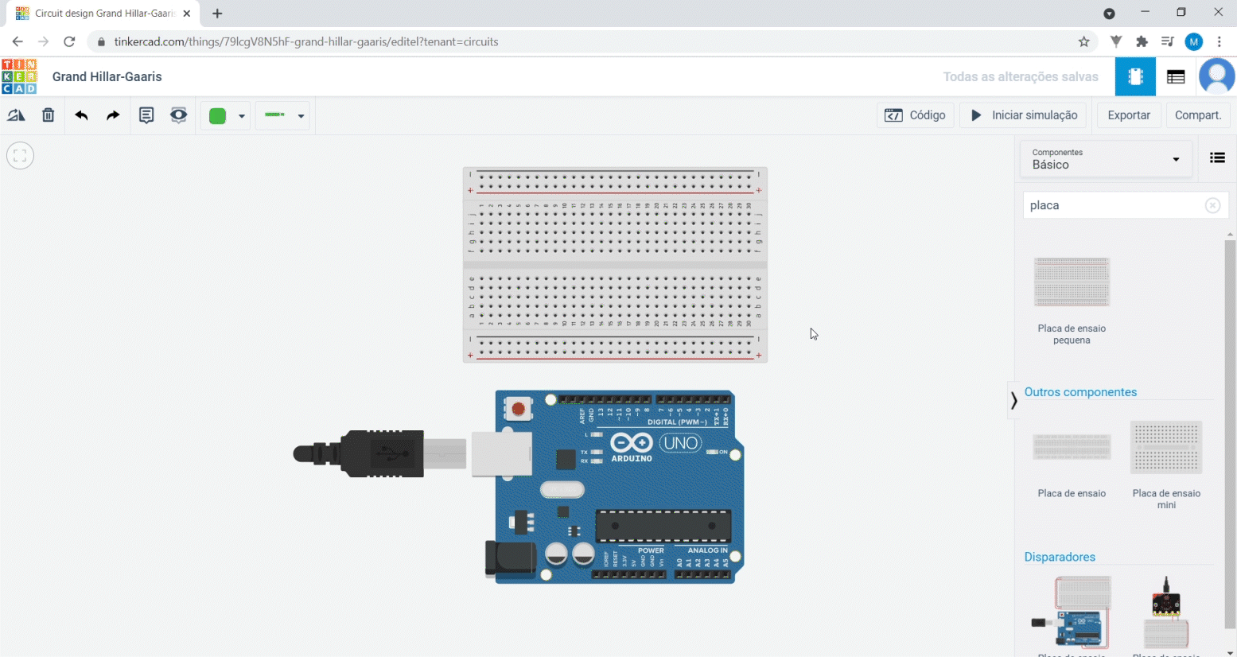
Task: Delete the selected component with the trash icon
Action: [x=49, y=115]
